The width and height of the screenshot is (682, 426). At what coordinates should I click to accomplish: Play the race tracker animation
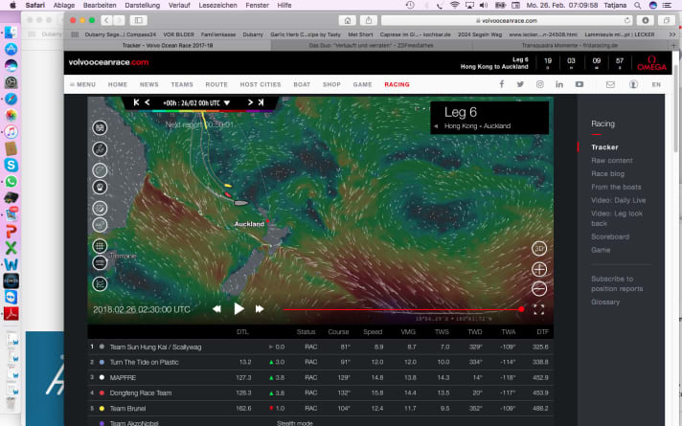[x=239, y=308]
